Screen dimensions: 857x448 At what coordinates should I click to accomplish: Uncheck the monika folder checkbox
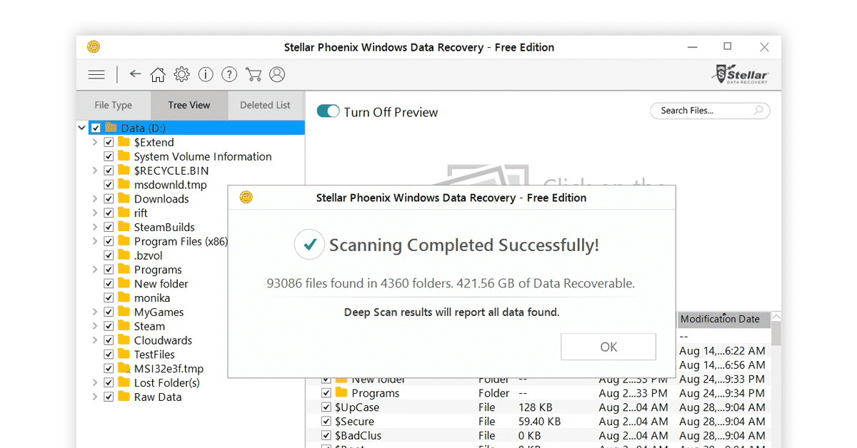(109, 297)
